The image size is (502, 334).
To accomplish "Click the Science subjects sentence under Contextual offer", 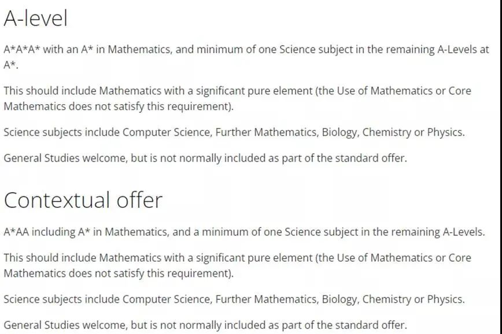I will pyautogui.click(x=234, y=299).
